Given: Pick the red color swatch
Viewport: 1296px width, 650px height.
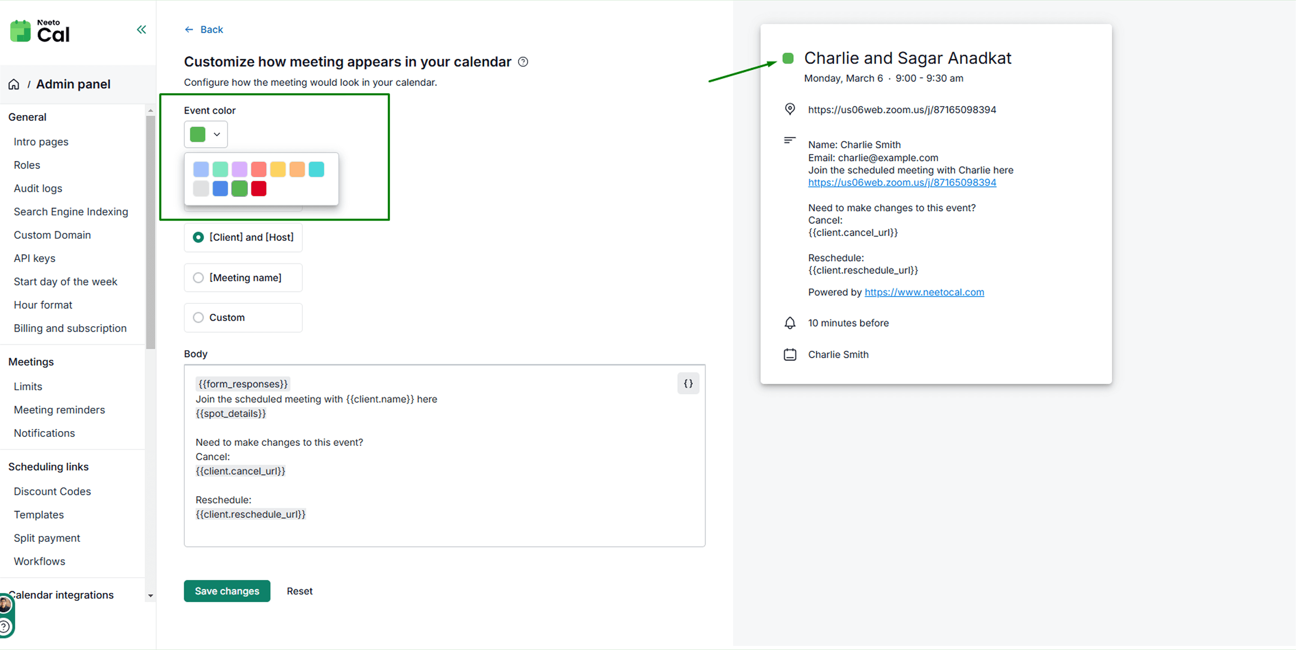Looking at the screenshot, I should (259, 189).
